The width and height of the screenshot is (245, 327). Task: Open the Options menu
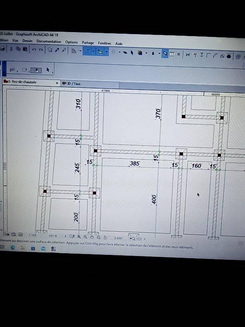click(x=71, y=42)
